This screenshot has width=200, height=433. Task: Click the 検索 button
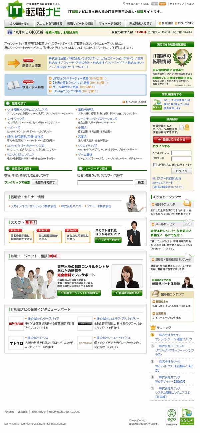(x=141, y=182)
